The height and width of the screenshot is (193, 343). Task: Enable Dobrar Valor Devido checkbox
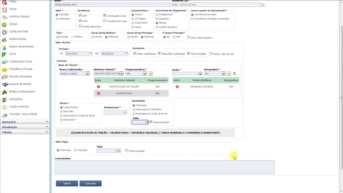211,54
